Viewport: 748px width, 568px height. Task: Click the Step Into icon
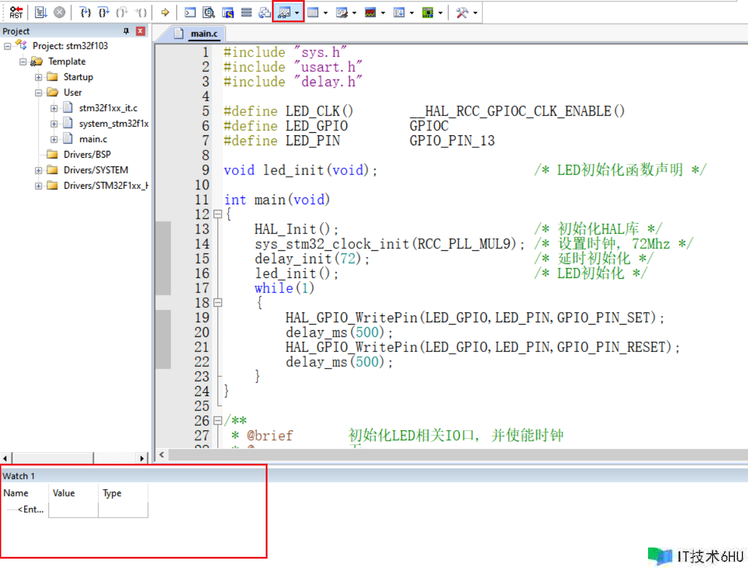86,12
